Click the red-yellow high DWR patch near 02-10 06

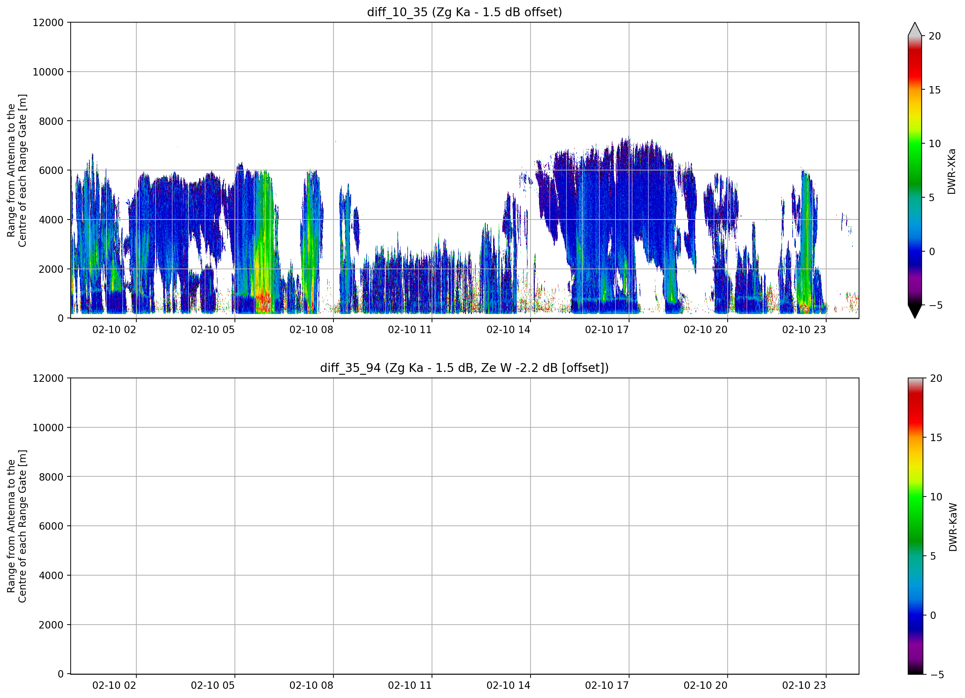263,300
